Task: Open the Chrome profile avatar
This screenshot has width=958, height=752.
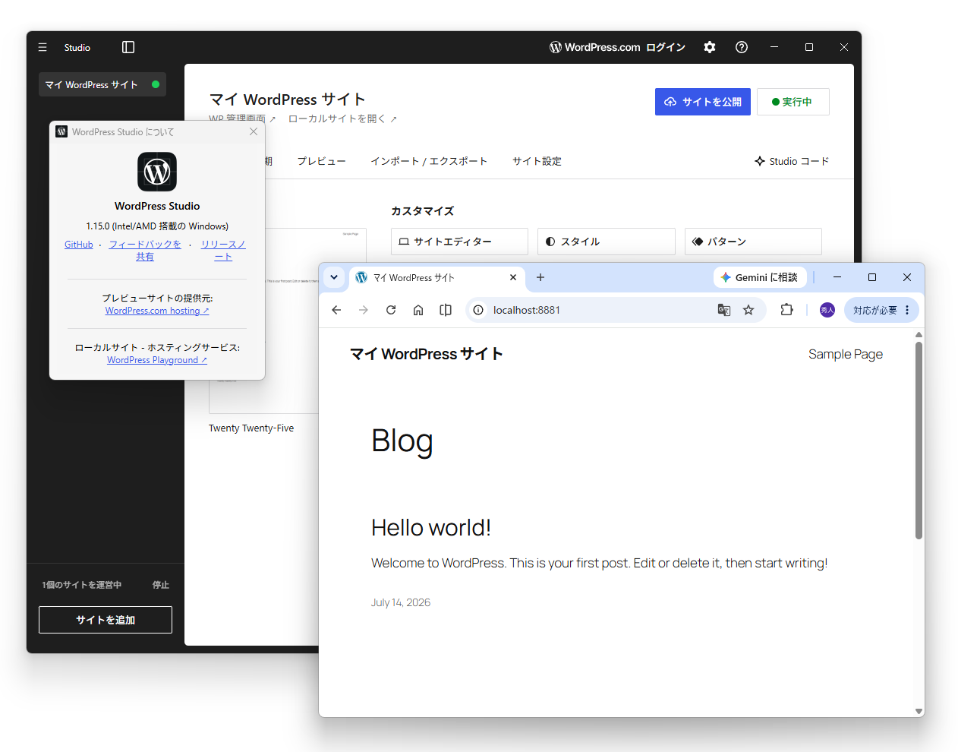Action: pyautogui.click(x=827, y=310)
